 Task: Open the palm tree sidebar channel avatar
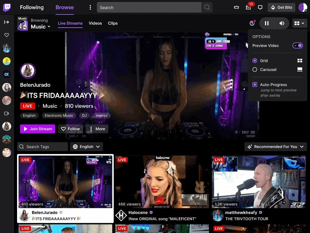(7, 61)
